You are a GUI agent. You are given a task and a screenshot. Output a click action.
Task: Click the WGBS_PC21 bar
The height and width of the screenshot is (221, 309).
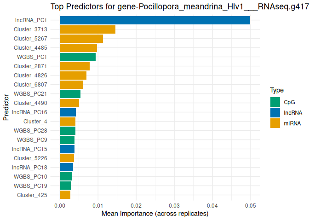tap(70, 93)
